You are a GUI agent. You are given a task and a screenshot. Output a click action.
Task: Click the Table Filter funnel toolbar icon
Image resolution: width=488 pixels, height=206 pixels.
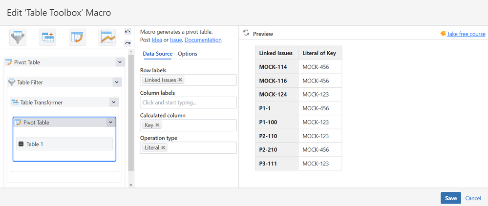(x=18, y=37)
